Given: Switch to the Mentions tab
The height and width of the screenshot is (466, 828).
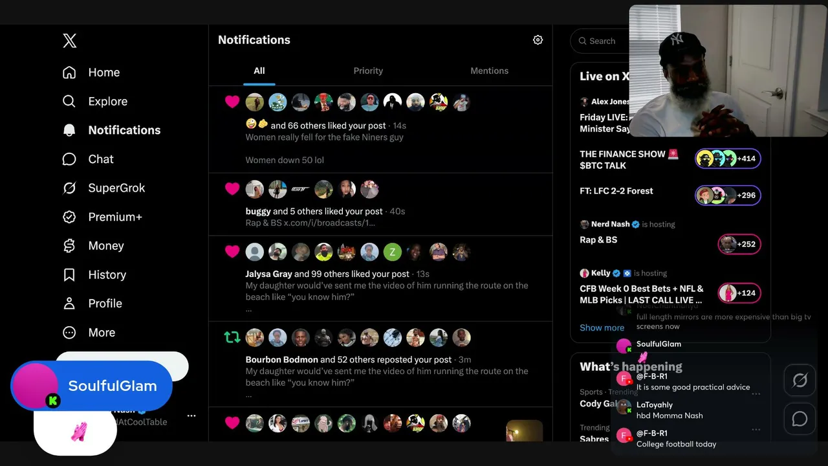Looking at the screenshot, I should [x=489, y=71].
